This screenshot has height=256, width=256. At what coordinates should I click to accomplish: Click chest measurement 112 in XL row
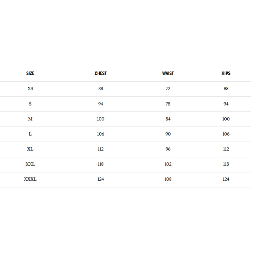coord(101,149)
